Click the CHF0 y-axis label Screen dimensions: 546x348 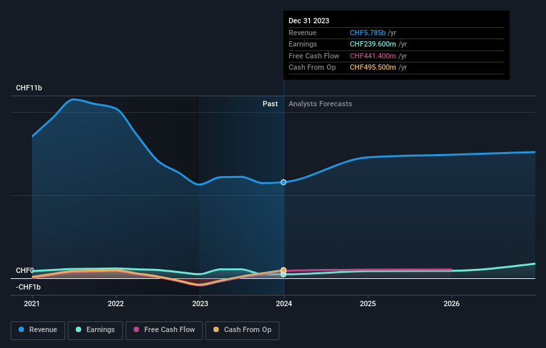(25, 270)
